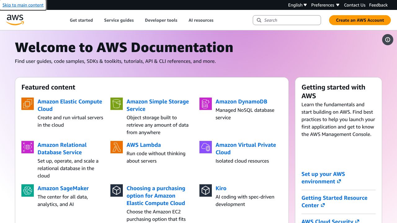Click Getting started with AWS heading
This screenshot has width=397, height=223.
(x=333, y=91)
